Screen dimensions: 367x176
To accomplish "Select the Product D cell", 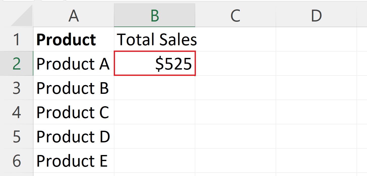I will click(73, 136).
